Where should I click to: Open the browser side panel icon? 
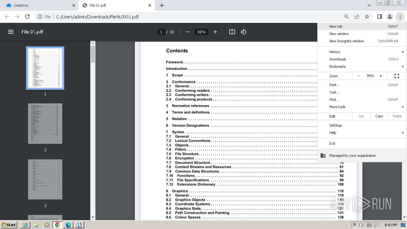pyautogui.click(x=379, y=17)
